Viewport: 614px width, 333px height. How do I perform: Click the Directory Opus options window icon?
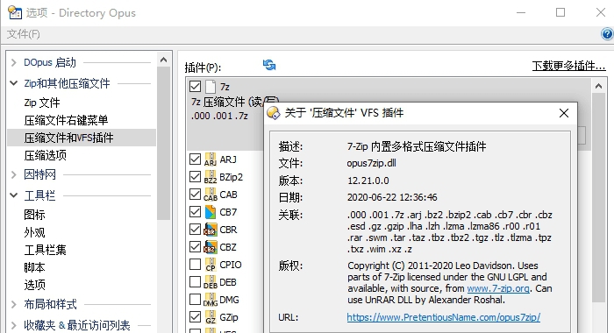tap(15, 12)
